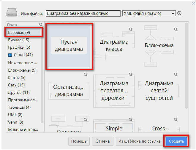The image size is (196, 150).
Task: Choose the Sequence template thumbnail
Action: click(69, 124)
